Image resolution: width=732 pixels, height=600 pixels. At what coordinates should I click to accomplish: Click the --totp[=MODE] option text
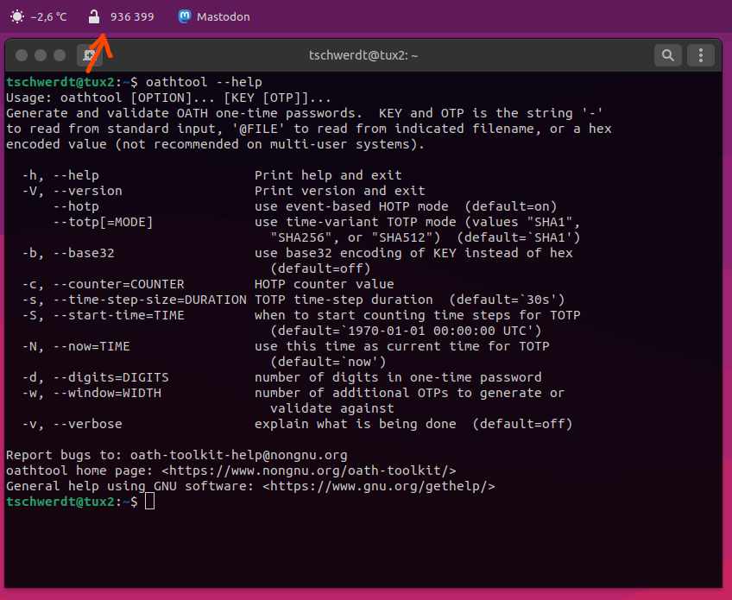pos(104,222)
